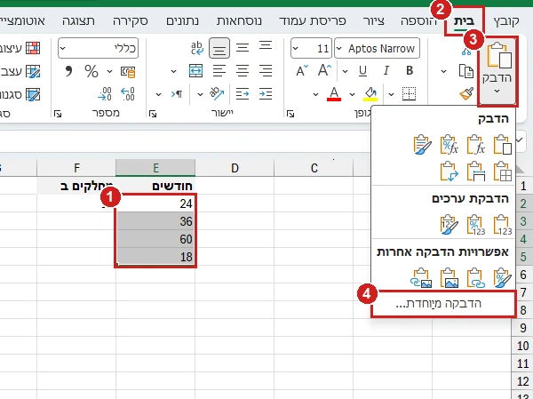Select the Format Painter brush
Image resolution: width=533 pixels, height=399 pixels.
click(x=466, y=93)
